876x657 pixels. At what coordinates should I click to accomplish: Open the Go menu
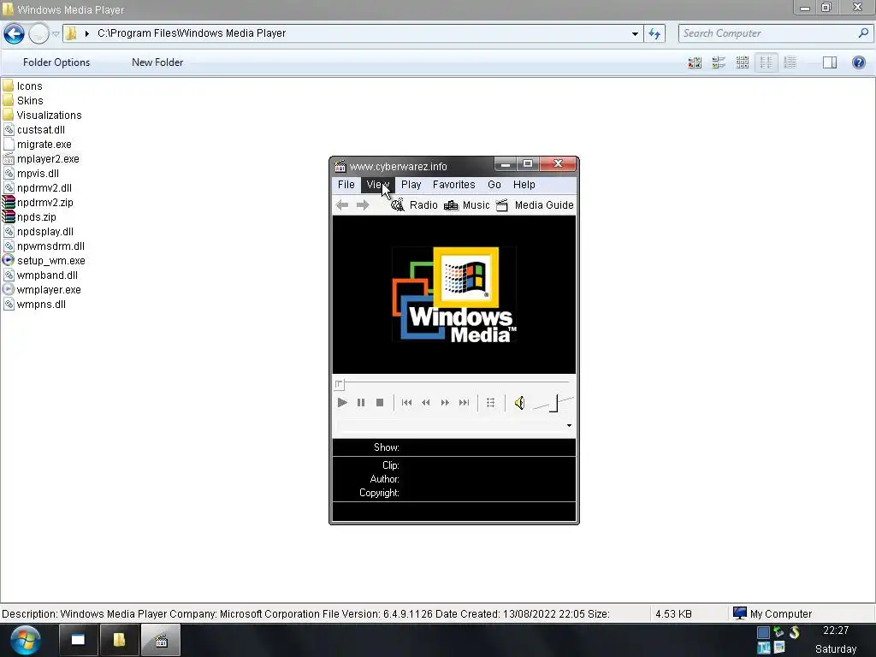pyautogui.click(x=494, y=185)
